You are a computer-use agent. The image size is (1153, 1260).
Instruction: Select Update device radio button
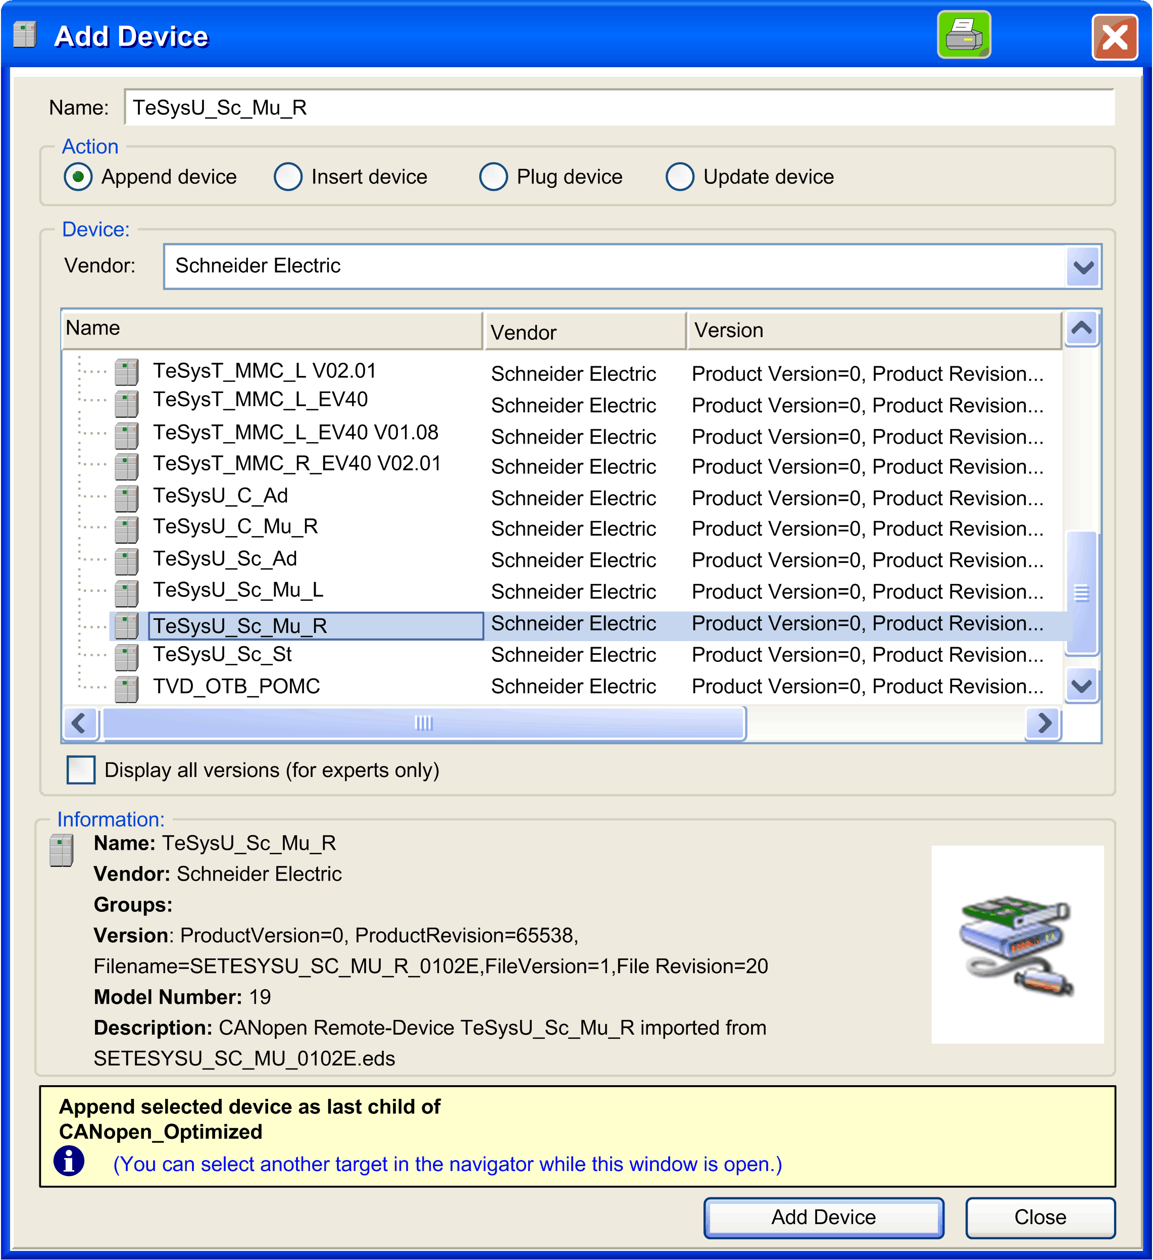click(680, 177)
